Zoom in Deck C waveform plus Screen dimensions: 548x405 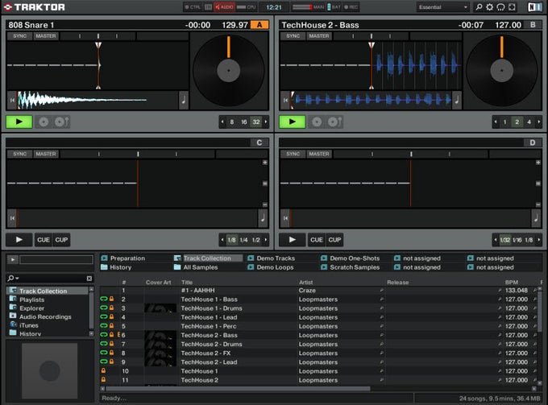click(265, 163)
